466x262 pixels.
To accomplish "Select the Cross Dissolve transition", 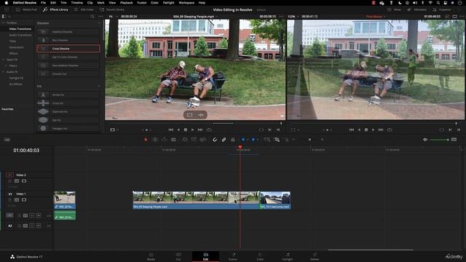I will click(x=68, y=49).
